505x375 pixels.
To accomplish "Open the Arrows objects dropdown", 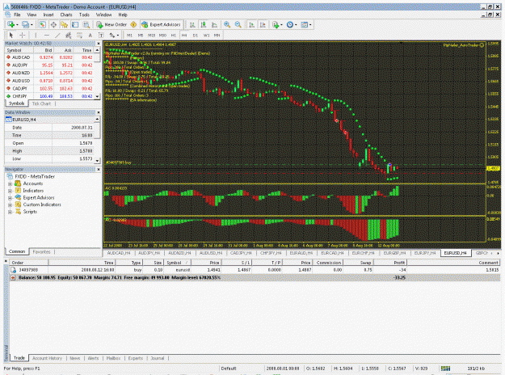I will coord(114,35).
